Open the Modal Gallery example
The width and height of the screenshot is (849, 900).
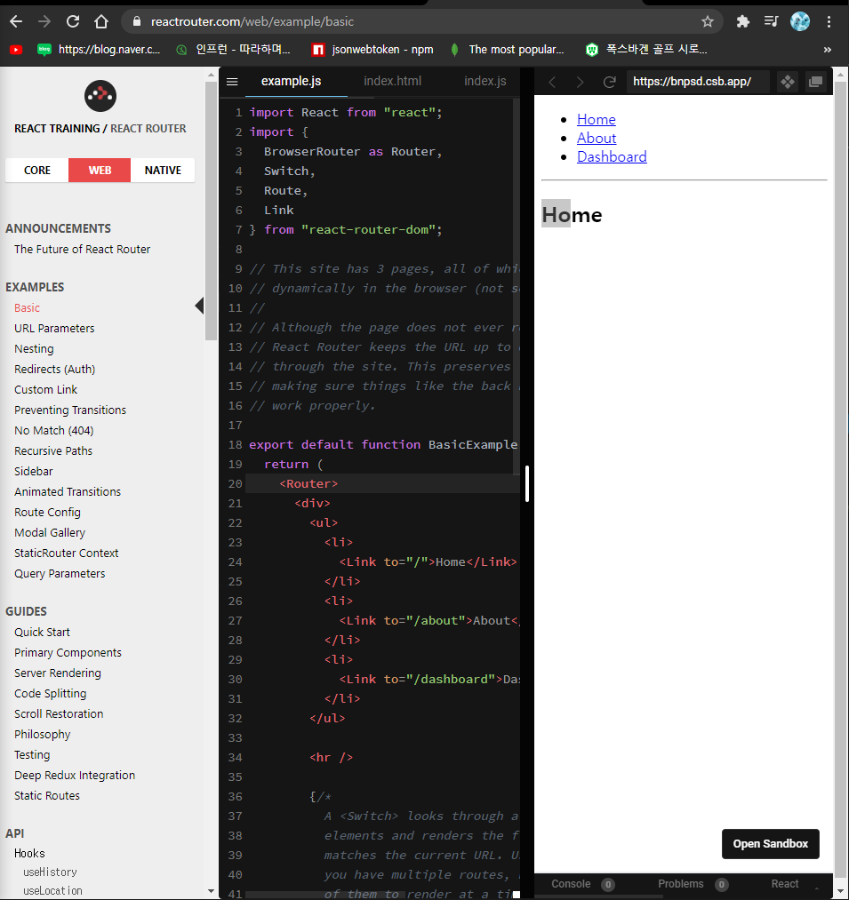click(x=50, y=533)
